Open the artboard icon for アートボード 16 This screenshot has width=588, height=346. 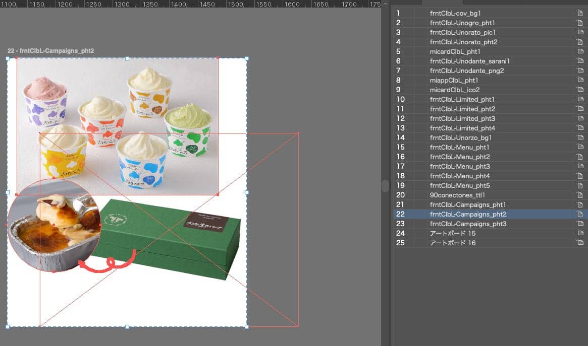580,242
